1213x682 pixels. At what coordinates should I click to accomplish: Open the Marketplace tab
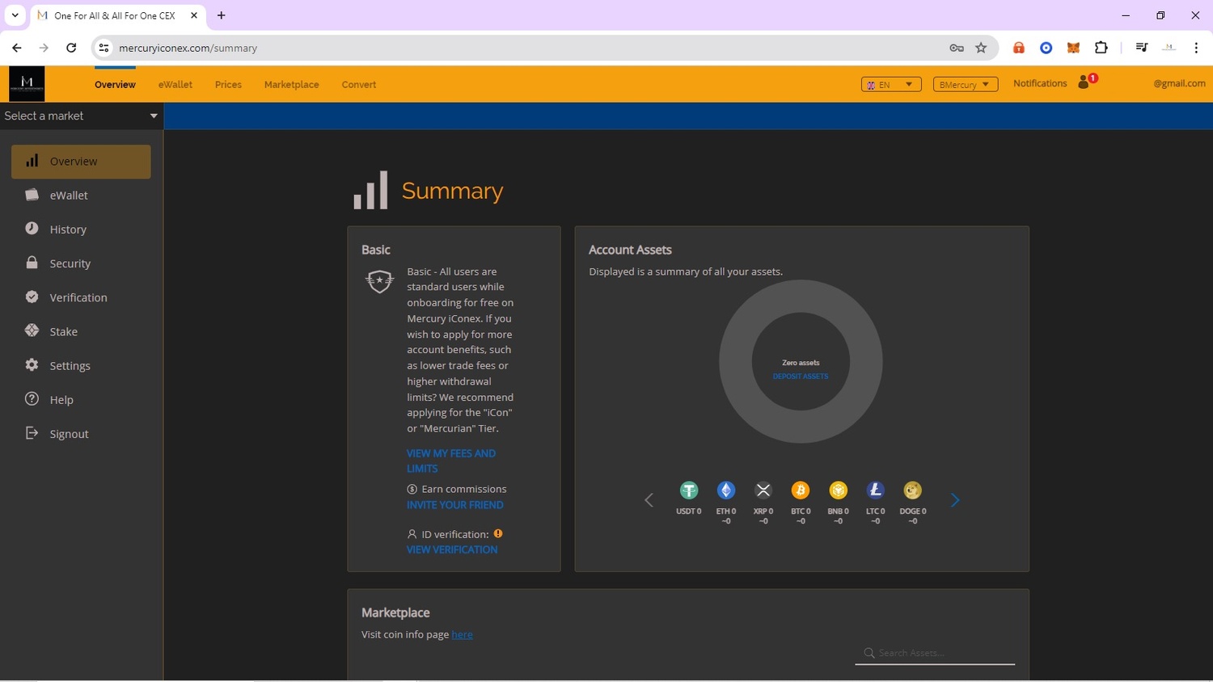(291, 84)
